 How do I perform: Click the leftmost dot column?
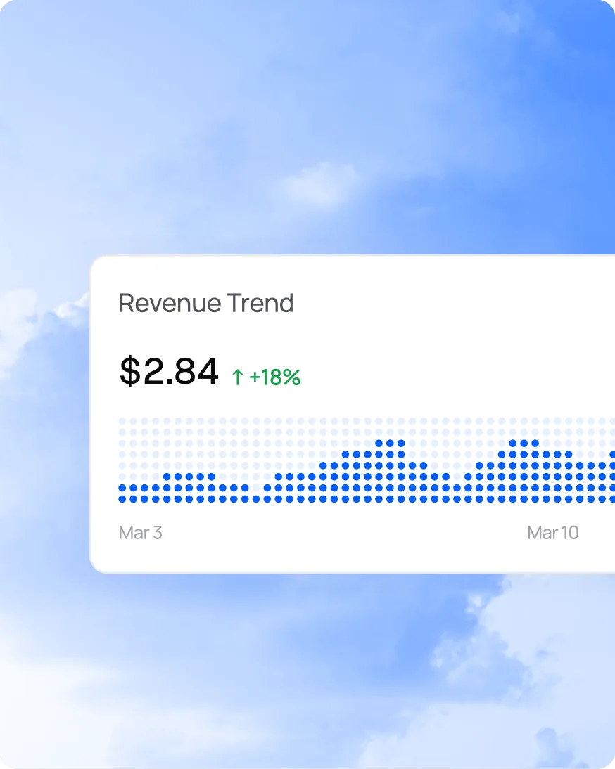coord(121,492)
